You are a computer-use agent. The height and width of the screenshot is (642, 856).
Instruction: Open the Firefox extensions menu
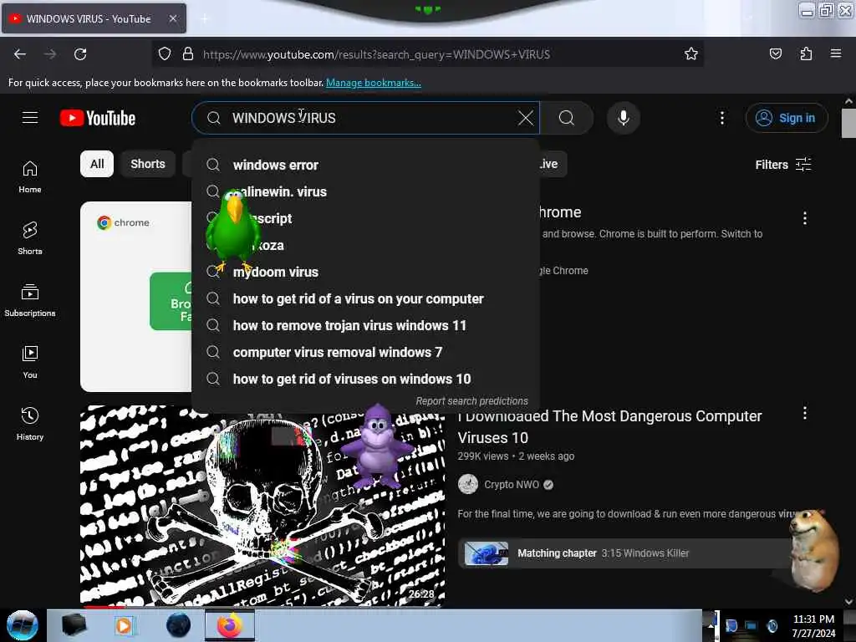pyautogui.click(x=806, y=53)
